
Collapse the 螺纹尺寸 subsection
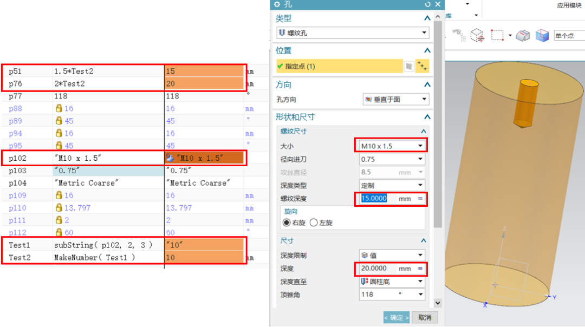(x=424, y=131)
